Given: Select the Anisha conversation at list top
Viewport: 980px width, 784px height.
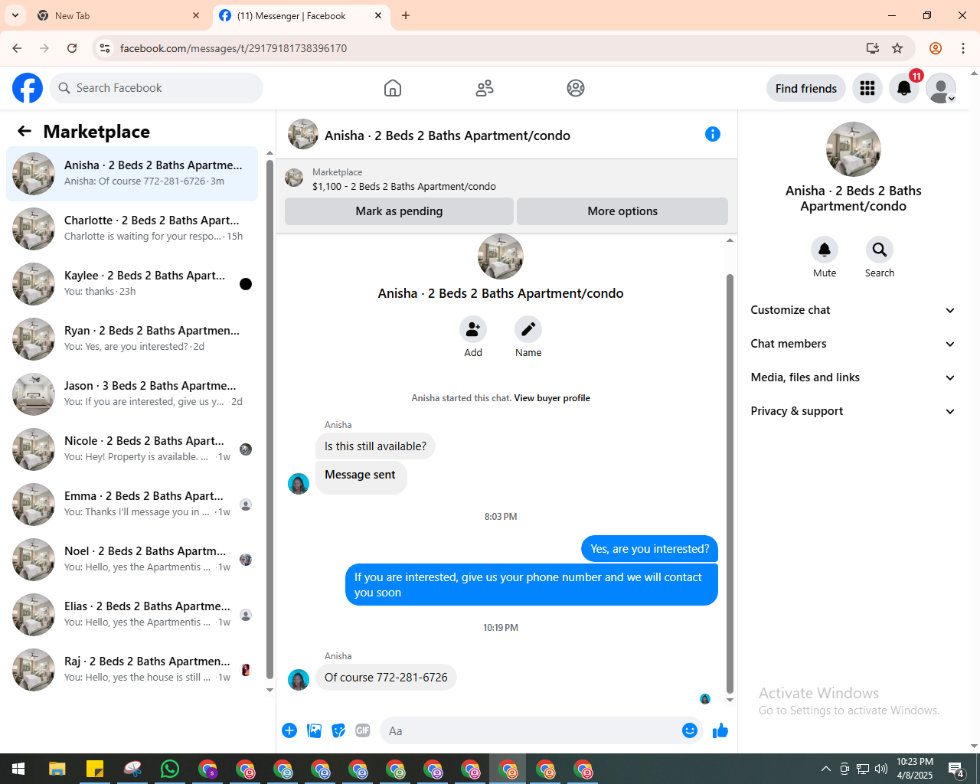Looking at the screenshot, I should [132, 174].
